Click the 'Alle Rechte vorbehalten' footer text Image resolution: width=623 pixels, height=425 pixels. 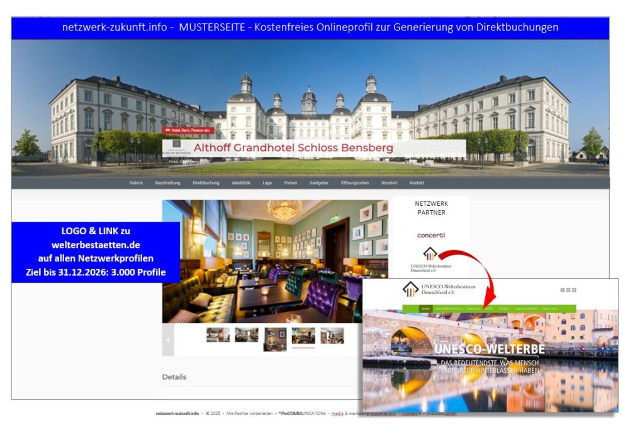click(249, 414)
